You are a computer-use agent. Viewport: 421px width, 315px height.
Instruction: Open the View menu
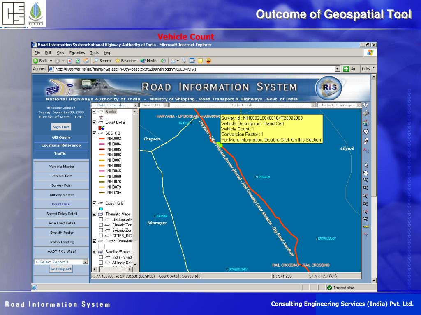click(60, 53)
